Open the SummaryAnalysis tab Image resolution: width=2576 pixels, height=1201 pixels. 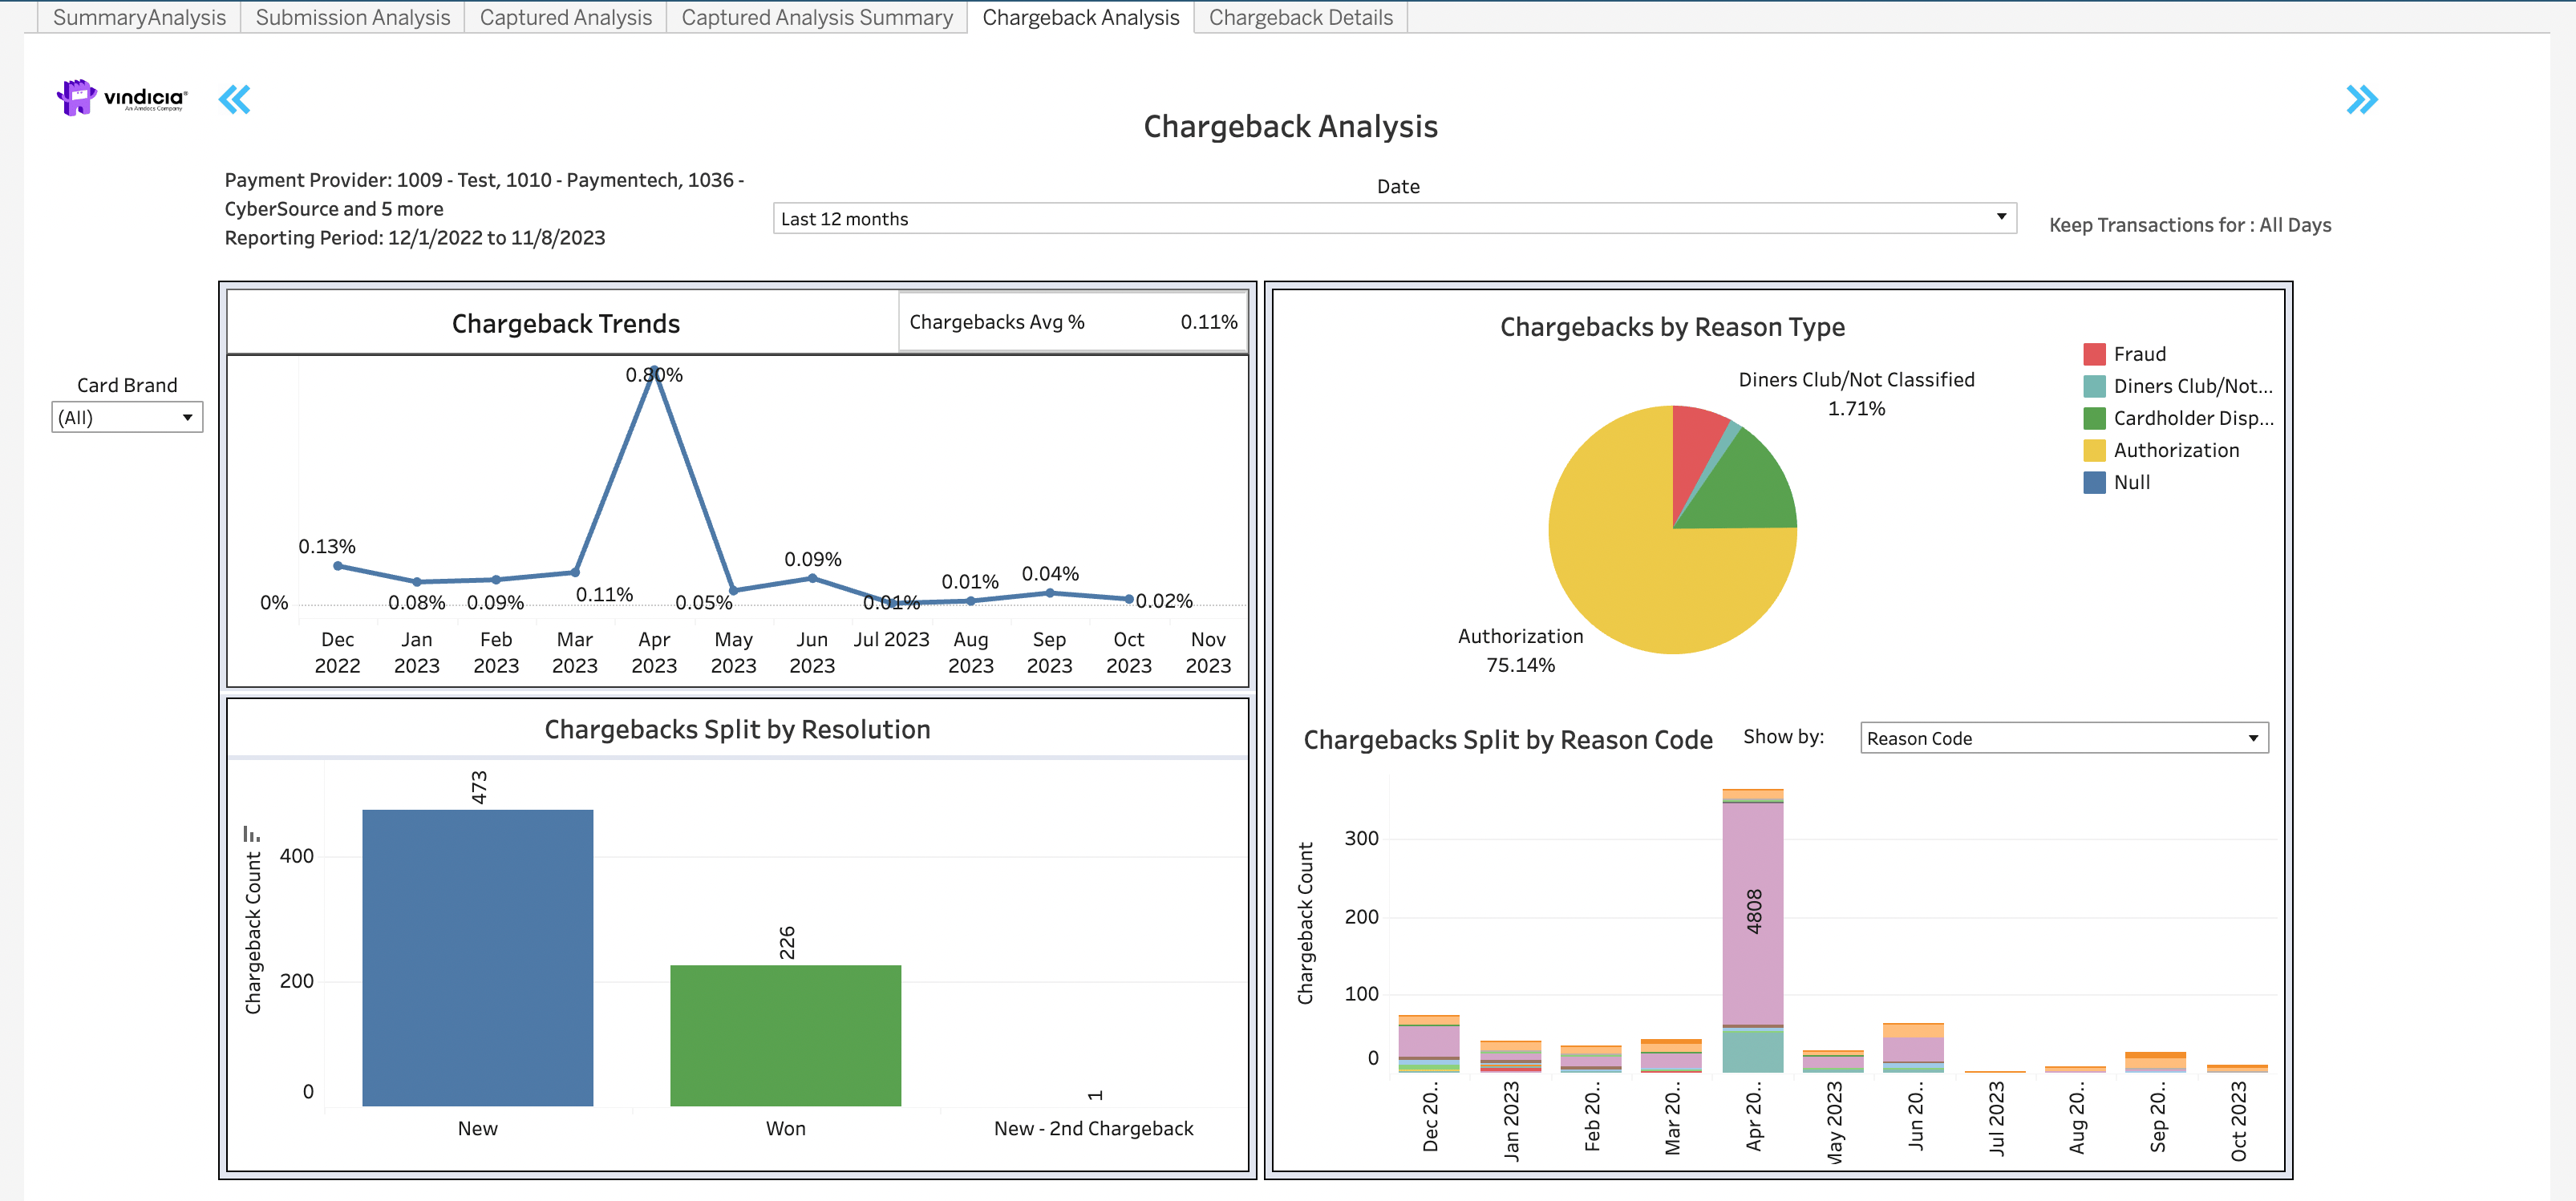(x=139, y=17)
